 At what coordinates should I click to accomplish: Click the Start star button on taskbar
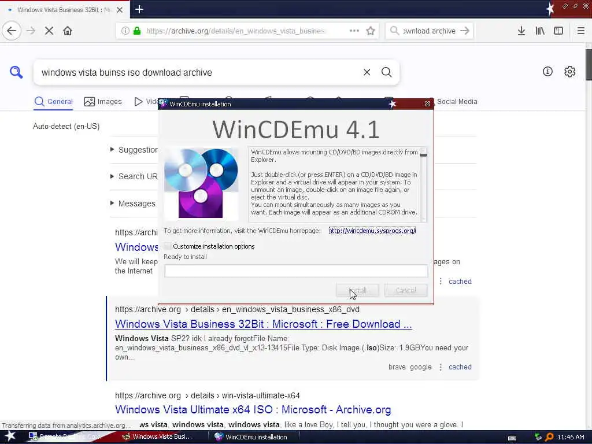tap(10, 436)
